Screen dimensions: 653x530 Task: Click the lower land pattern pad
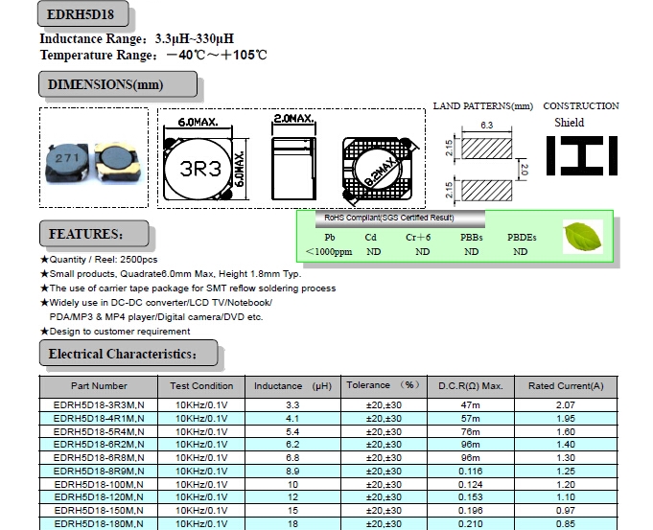click(x=486, y=186)
